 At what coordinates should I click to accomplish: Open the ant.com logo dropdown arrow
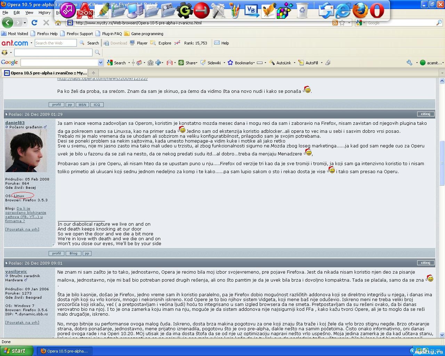31,43
